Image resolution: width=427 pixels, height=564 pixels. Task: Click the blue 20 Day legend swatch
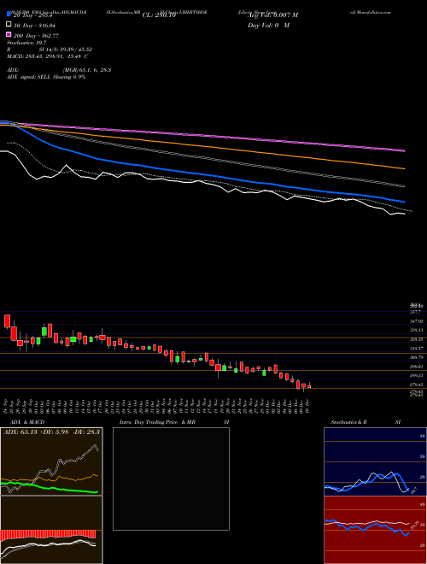click(9, 14)
